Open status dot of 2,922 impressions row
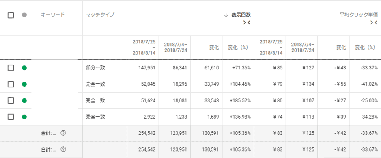The width and height of the screenshot is (381, 158). [x=24, y=117]
